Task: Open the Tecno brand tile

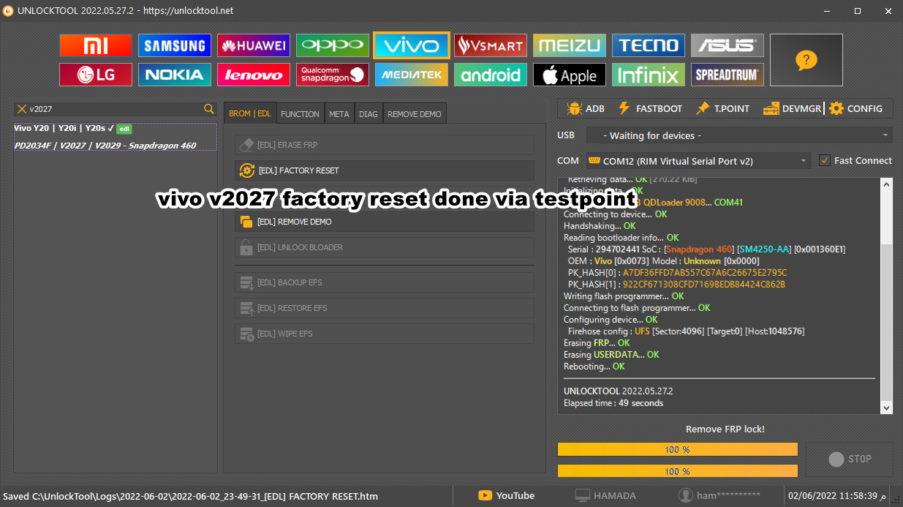Action: [x=649, y=45]
